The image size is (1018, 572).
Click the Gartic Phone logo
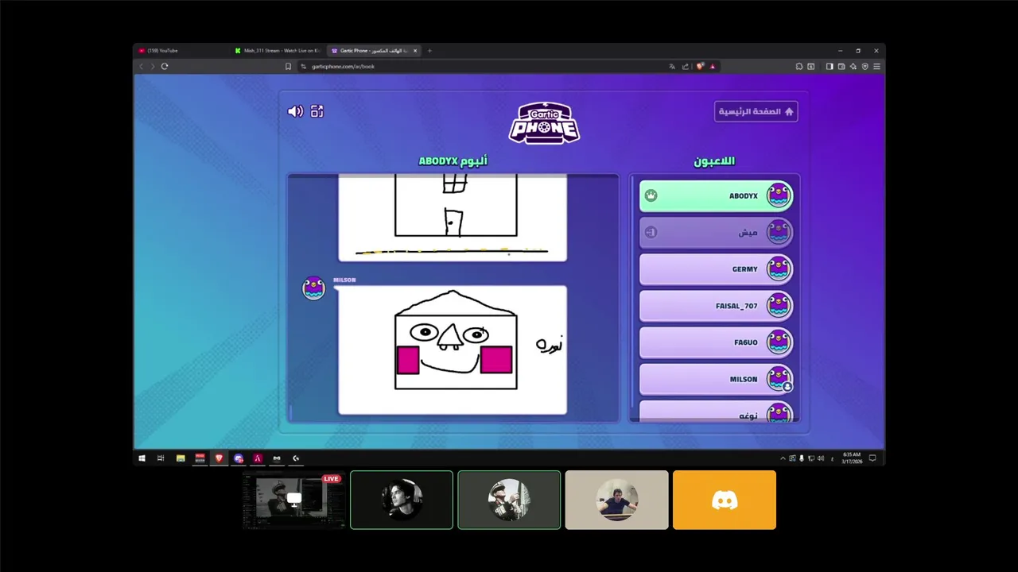[544, 123]
